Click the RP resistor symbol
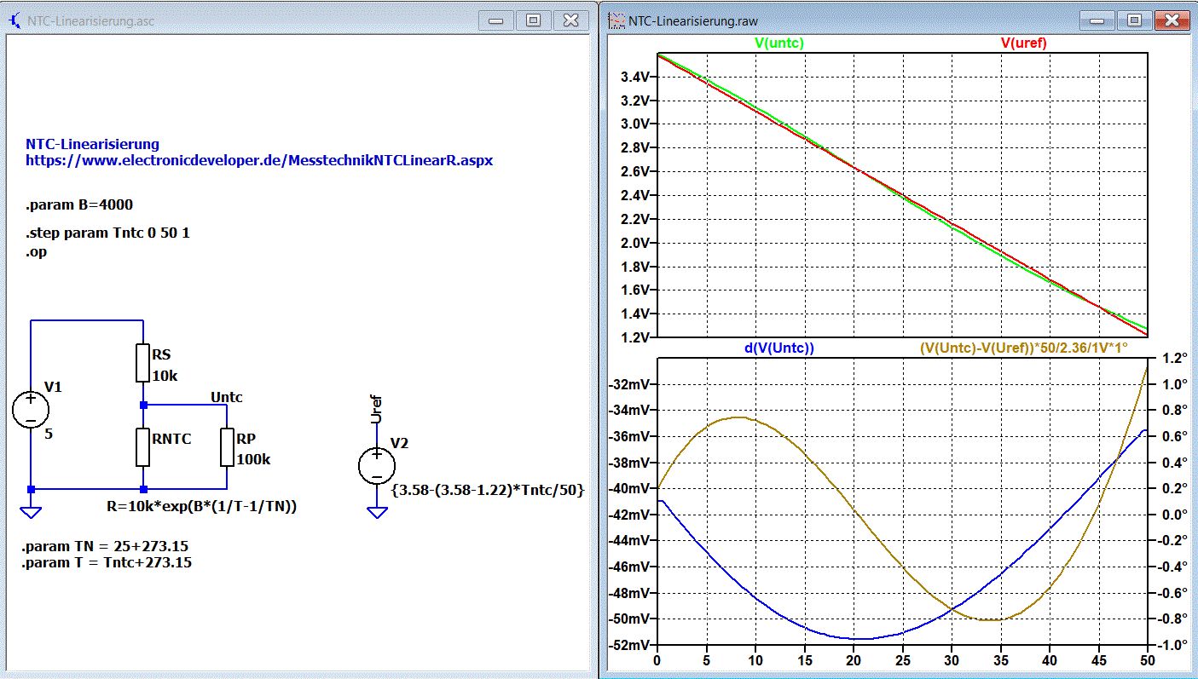Screen dimensions: 1198x679 [226, 446]
